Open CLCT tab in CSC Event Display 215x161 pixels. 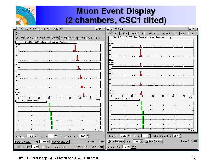click(x=64, y=38)
